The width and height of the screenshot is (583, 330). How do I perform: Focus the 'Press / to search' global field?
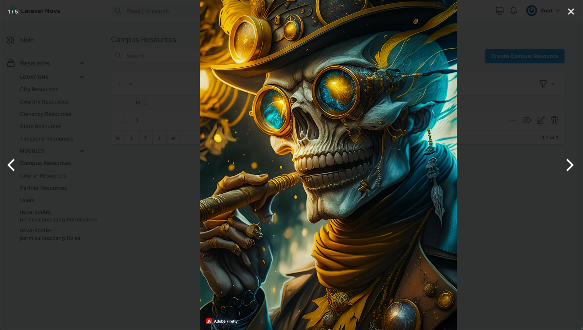[155, 11]
